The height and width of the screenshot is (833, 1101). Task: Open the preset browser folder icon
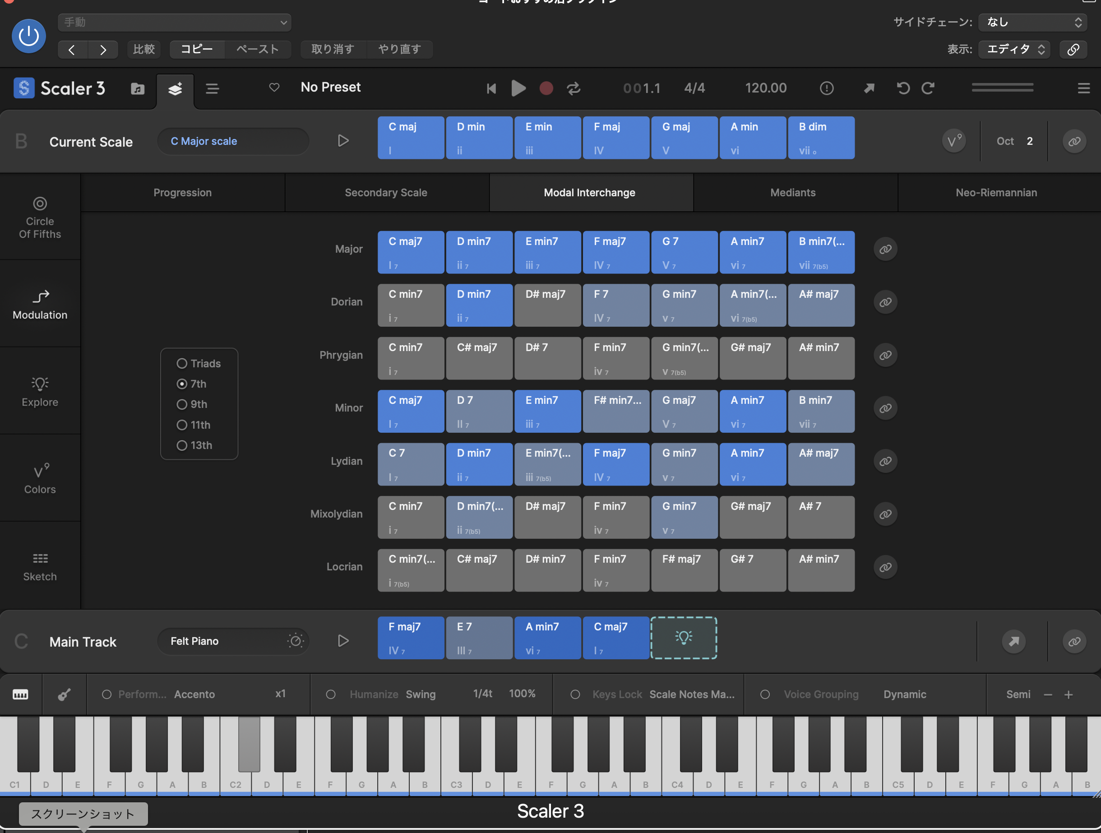(x=137, y=88)
